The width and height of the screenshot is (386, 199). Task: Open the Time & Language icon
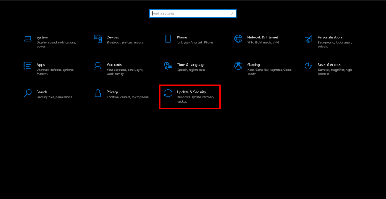click(x=168, y=66)
